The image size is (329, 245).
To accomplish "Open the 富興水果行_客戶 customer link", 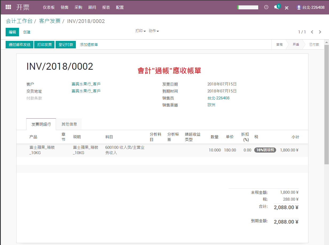I will click(x=86, y=84).
